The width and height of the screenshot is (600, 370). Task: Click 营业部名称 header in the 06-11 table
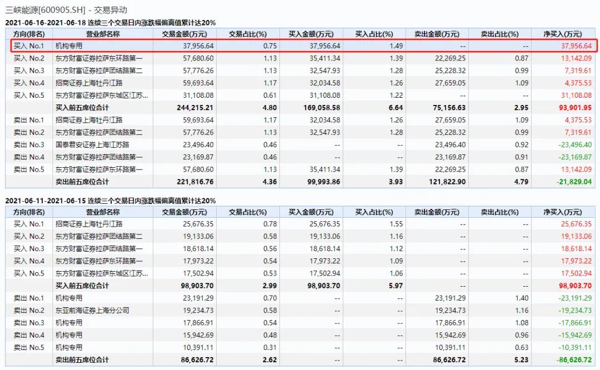click(x=103, y=212)
